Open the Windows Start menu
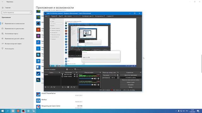This screenshot has height=113, width=202. [3, 111]
